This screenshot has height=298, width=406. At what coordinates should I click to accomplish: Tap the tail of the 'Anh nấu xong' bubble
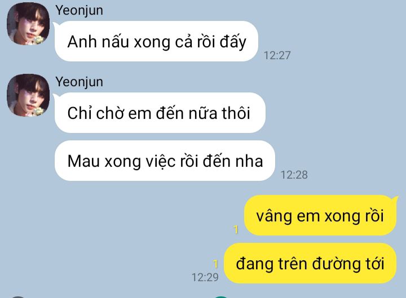pyautogui.click(x=56, y=25)
